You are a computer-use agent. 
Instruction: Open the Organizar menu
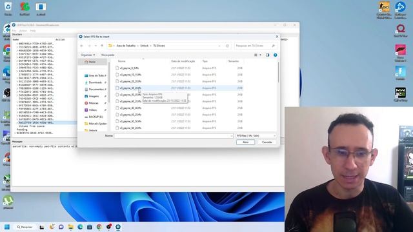pyautogui.click(x=88, y=55)
